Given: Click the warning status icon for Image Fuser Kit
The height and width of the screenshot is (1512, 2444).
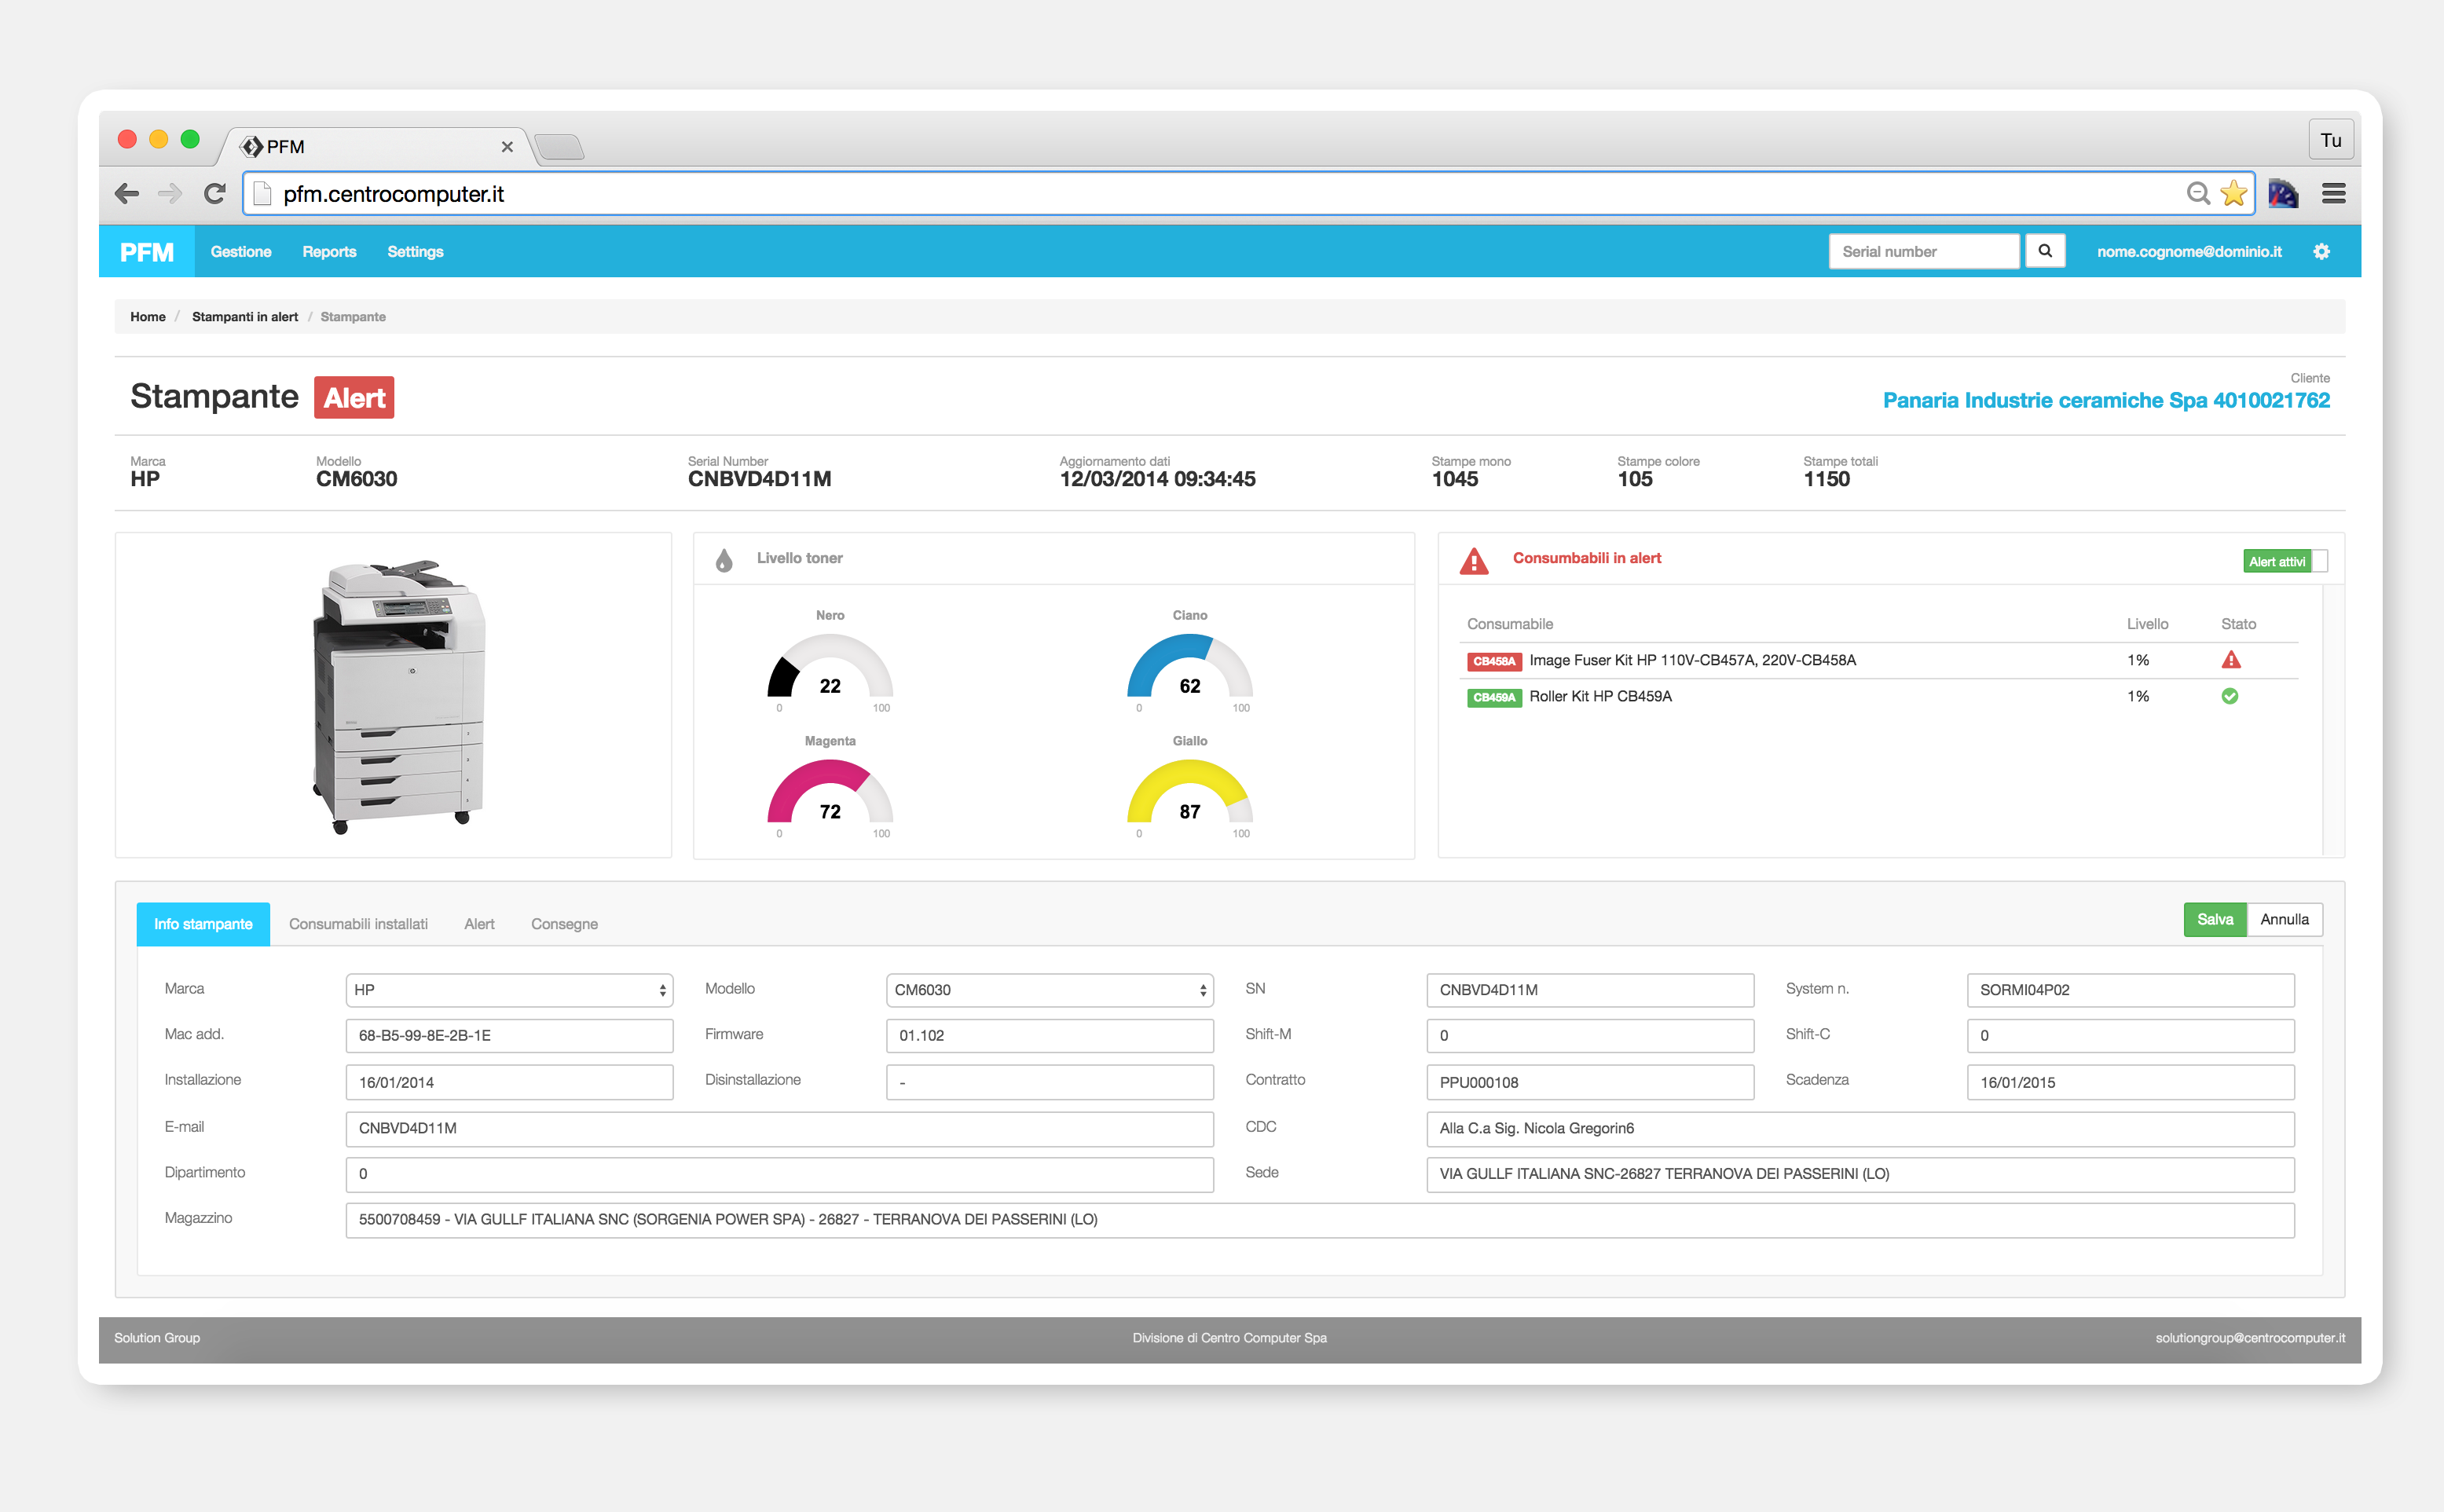Looking at the screenshot, I should 2230,660.
